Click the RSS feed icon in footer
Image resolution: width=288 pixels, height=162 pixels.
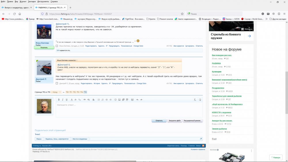pos(203,146)
